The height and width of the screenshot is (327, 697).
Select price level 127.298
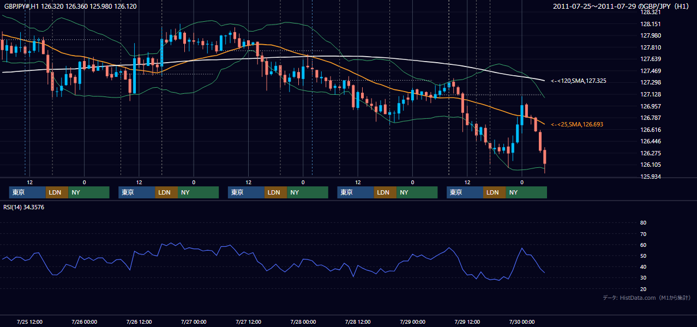650,82
